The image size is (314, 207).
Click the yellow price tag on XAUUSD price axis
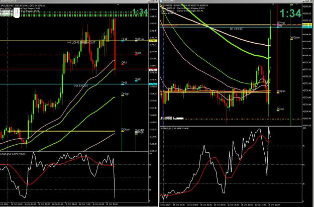tap(153, 41)
